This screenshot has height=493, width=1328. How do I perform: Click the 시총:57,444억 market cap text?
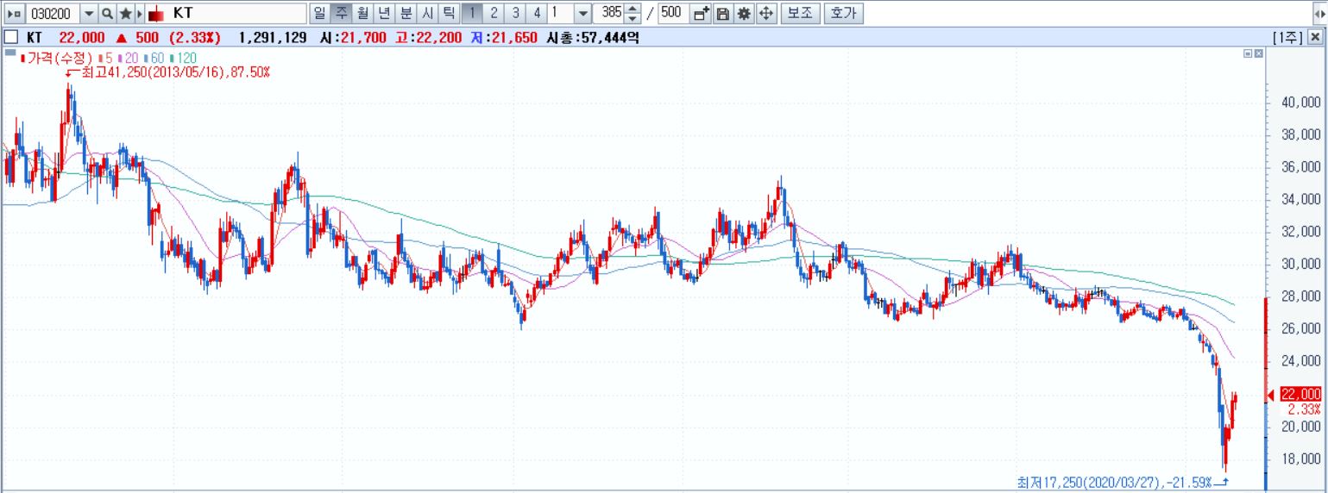coord(593,37)
